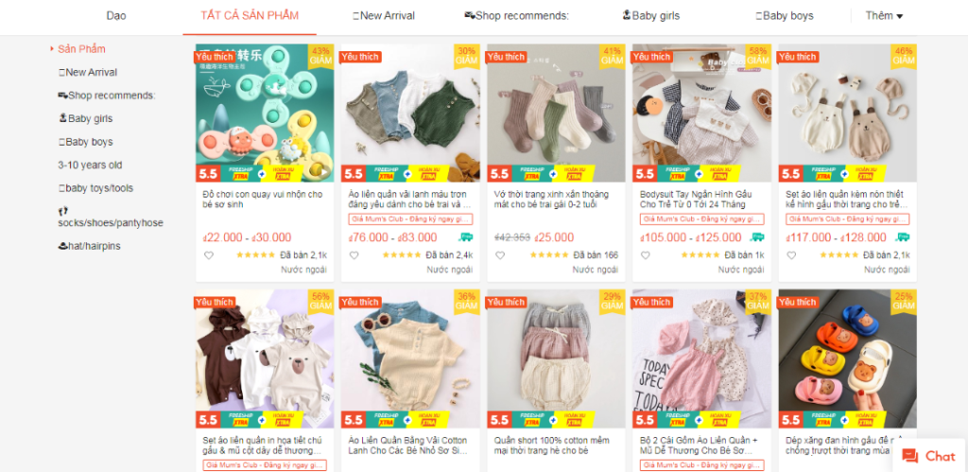The image size is (968, 472).
Task: Open the Dạo tab
Action: click(116, 16)
